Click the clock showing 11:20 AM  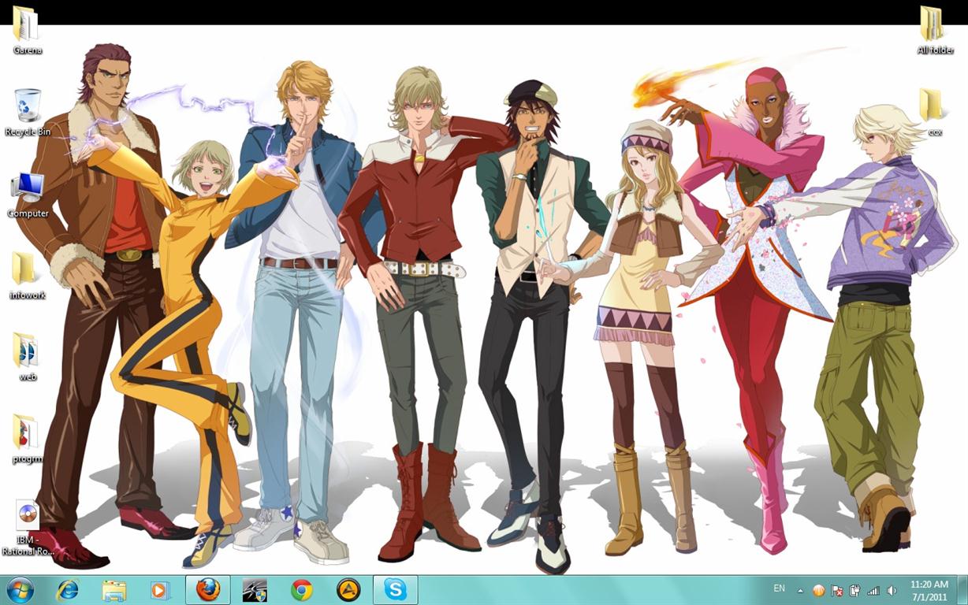929,590
